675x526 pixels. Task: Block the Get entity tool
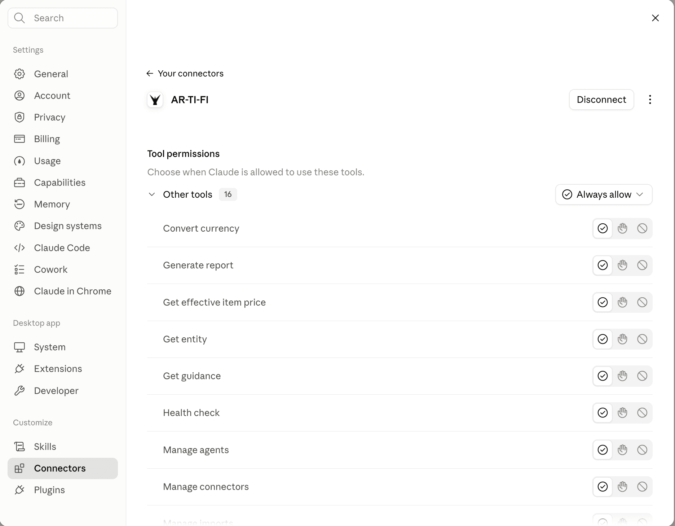pyautogui.click(x=642, y=339)
